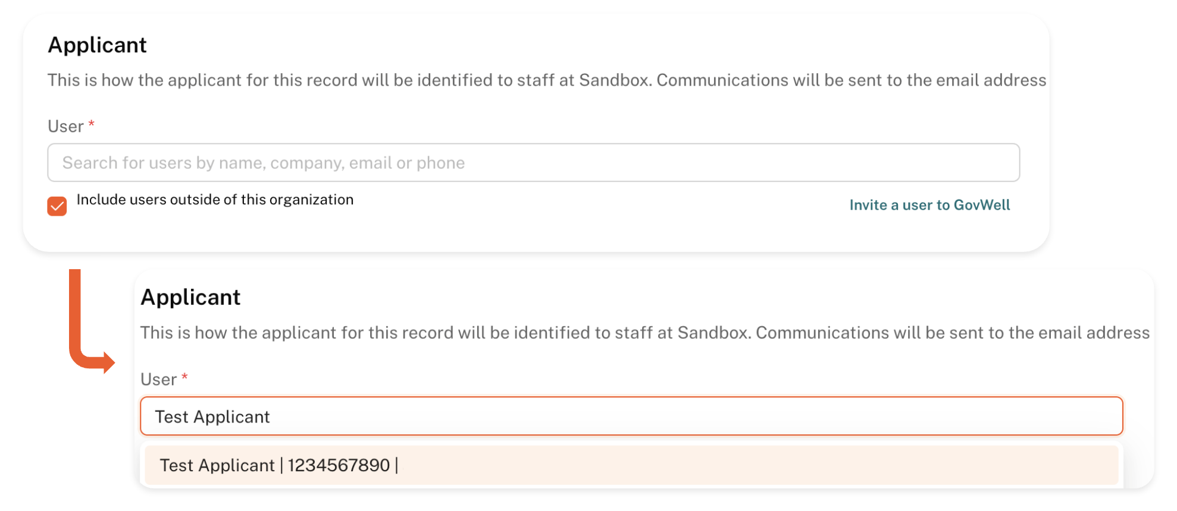This screenshot has height=511, width=1177.
Task: Click the Applicant heading above the empty search field
Action: point(97,45)
